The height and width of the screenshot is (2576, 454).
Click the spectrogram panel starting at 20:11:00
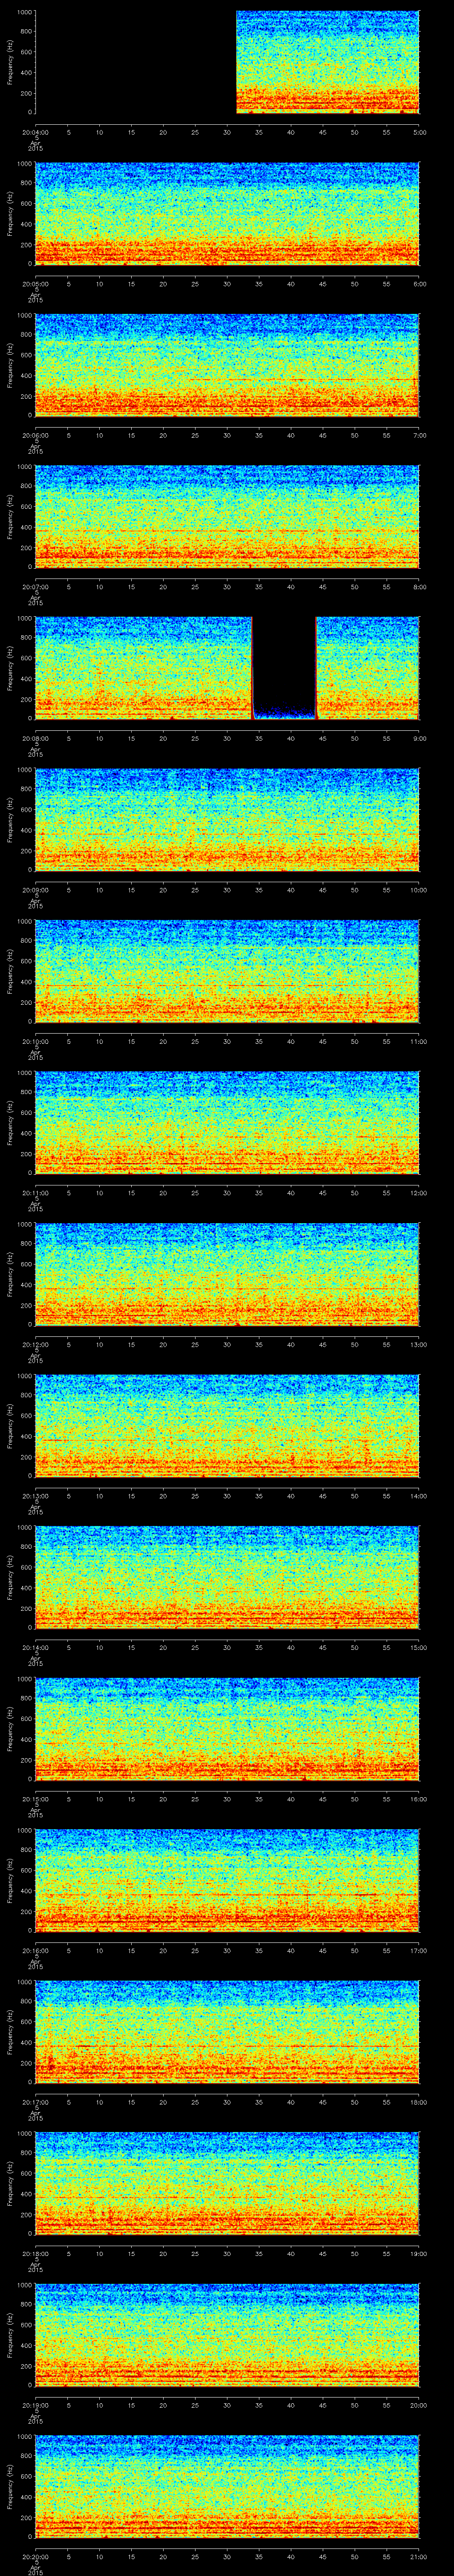coord(227,1122)
